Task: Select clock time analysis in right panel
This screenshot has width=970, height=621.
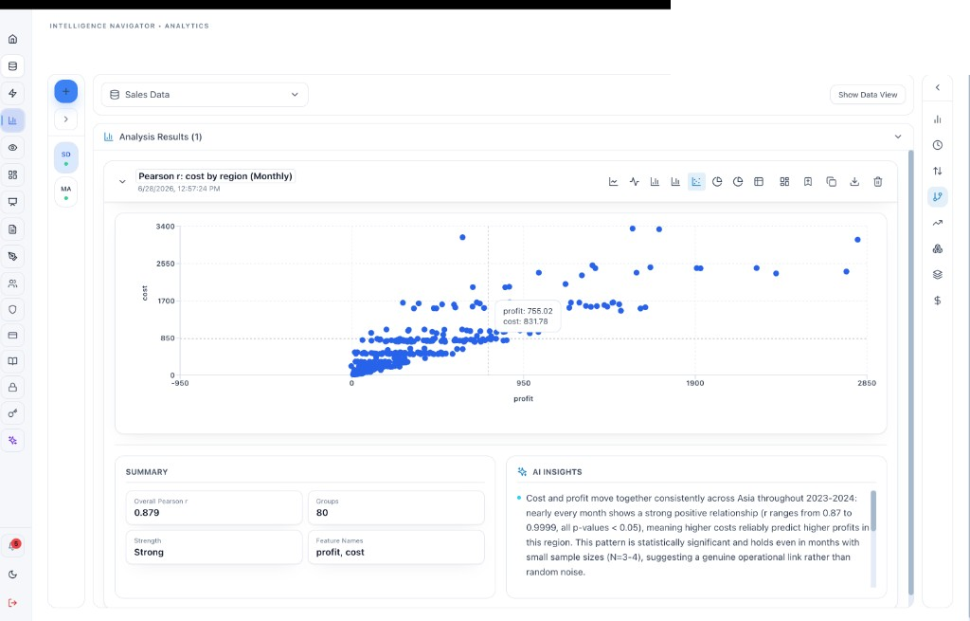Action: click(937, 145)
